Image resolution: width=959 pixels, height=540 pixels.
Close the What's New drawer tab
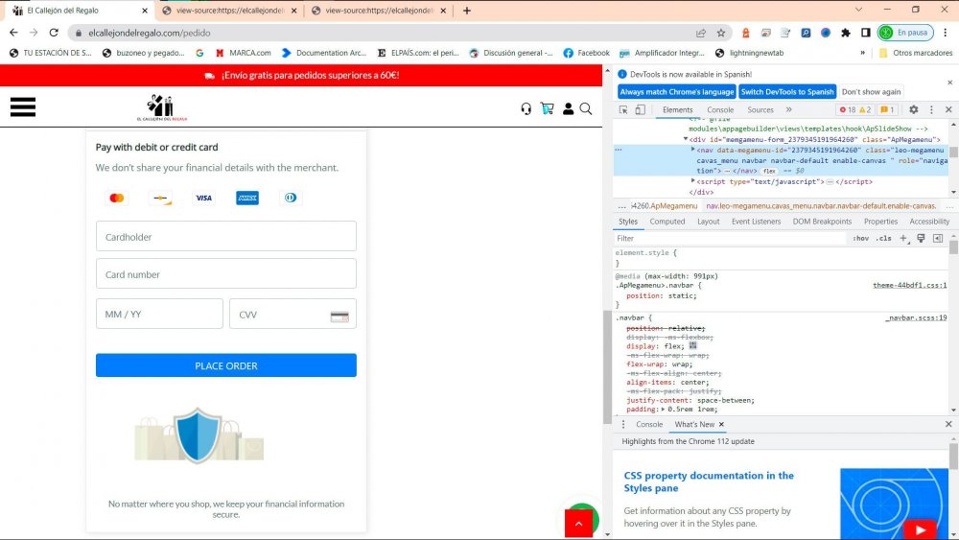721,424
